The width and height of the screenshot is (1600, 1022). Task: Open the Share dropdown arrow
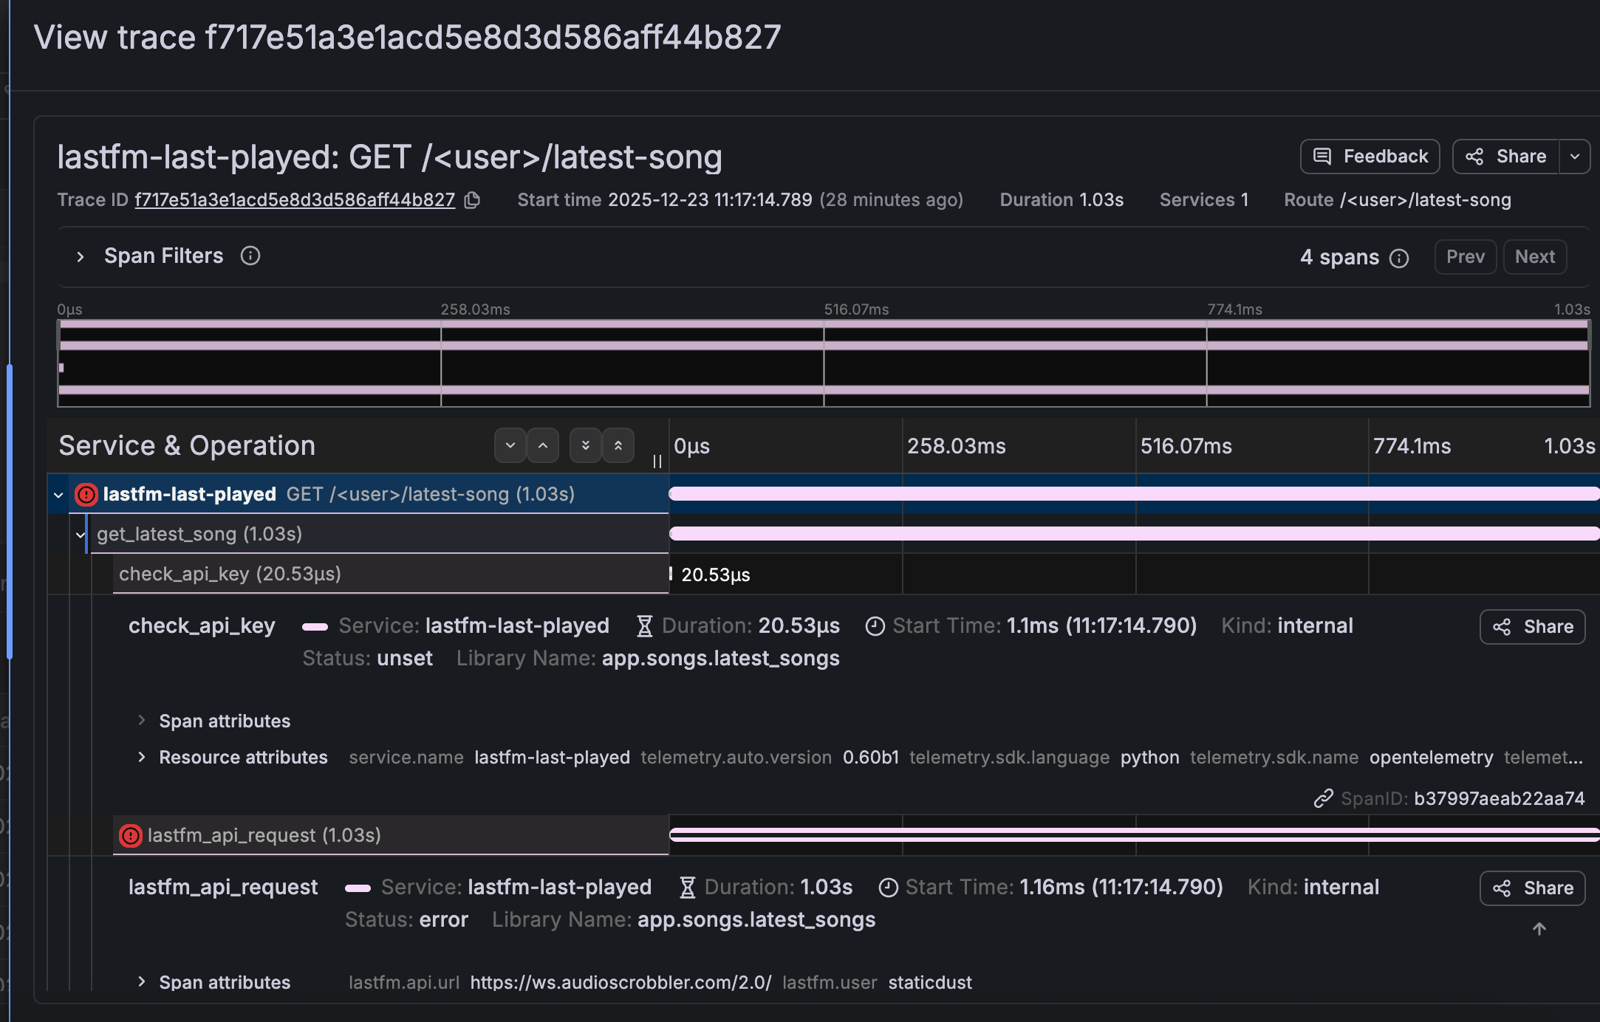1575,157
